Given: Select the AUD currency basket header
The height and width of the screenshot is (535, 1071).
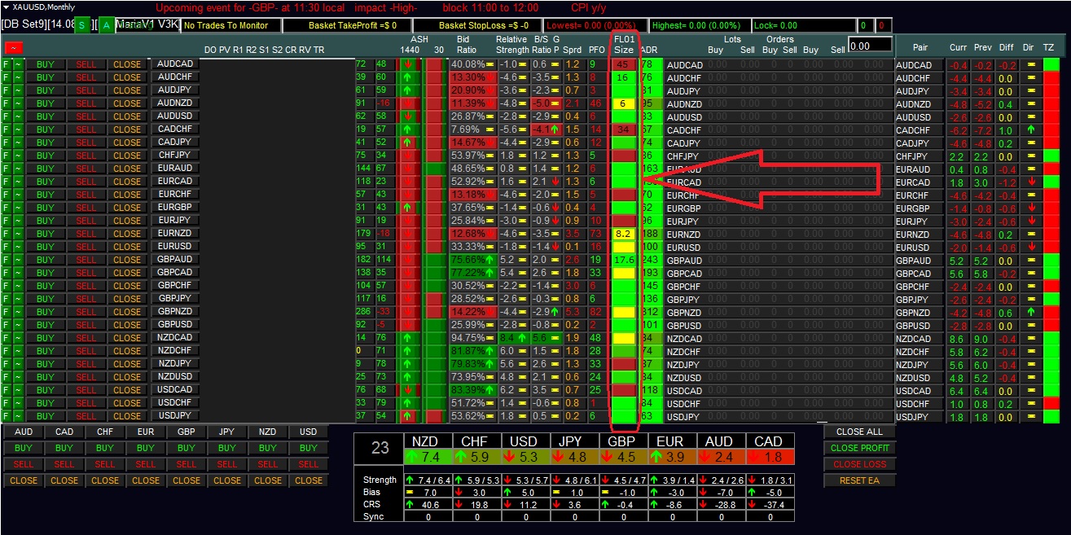Looking at the screenshot, I should (24, 432).
